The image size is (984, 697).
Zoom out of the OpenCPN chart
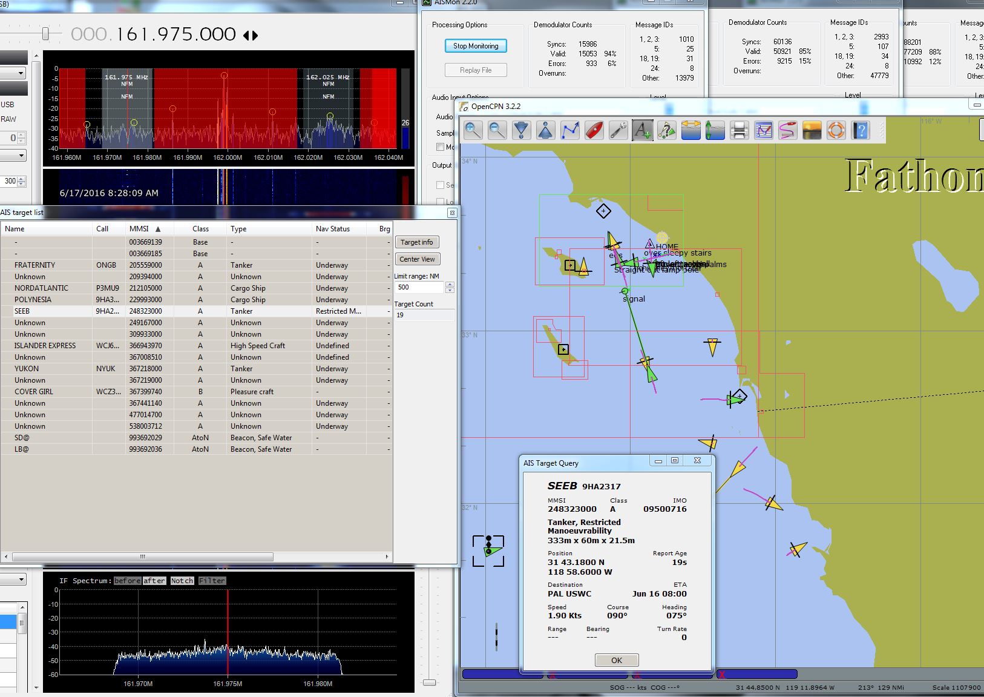[496, 130]
